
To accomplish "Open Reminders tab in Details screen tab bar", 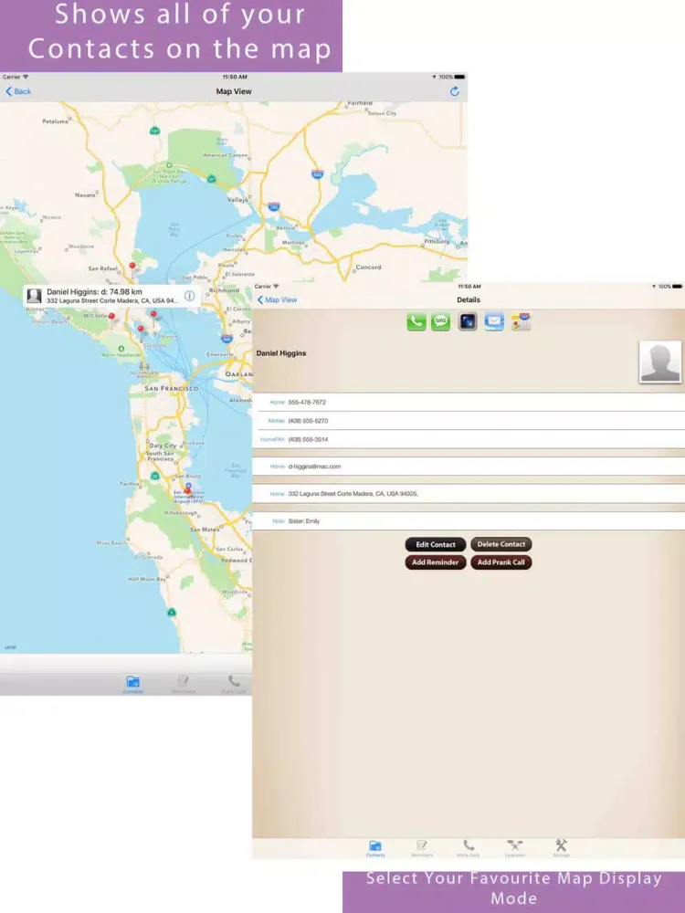I will 422,848.
